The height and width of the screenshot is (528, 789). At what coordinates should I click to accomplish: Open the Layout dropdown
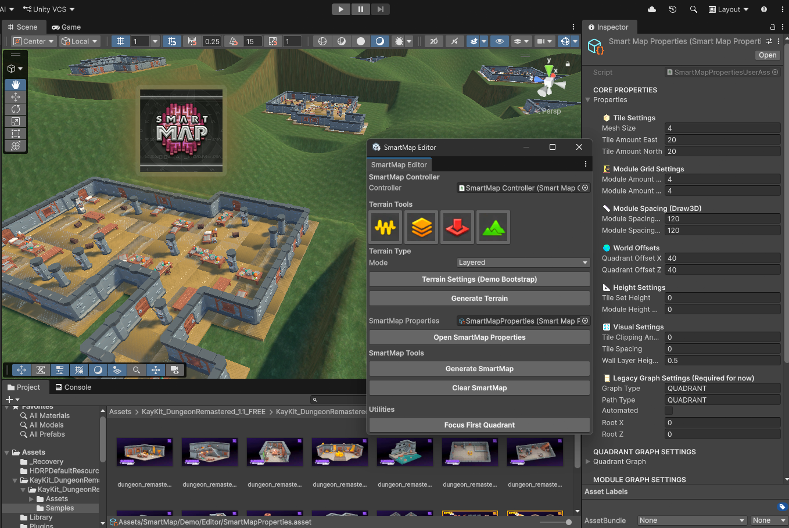pos(729,9)
